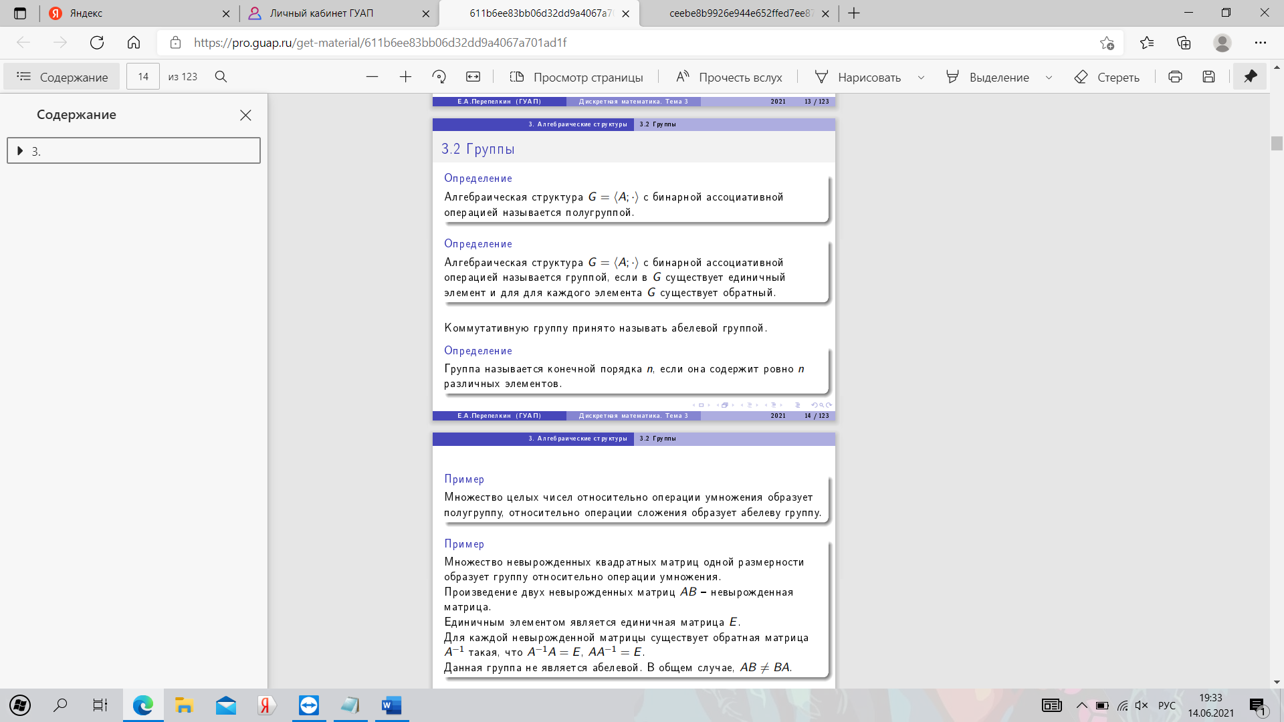Open the notification center

[1258, 705]
